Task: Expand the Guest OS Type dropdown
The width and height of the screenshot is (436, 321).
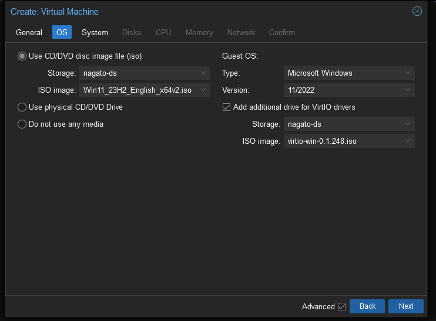Action: coord(408,73)
